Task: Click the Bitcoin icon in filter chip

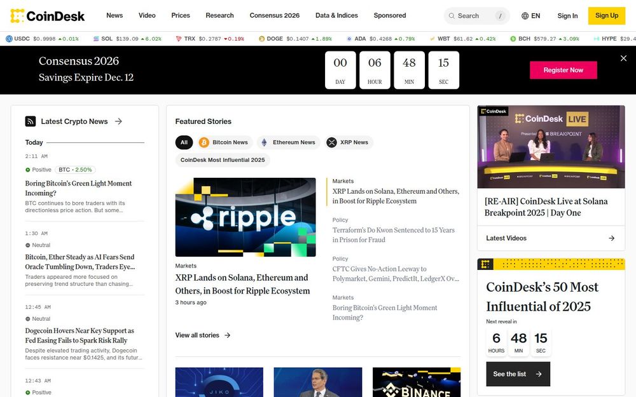Action: tap(204, 142)
